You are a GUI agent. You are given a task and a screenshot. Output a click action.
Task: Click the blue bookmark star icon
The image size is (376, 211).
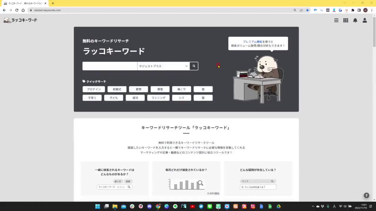[x=307, y=10]
